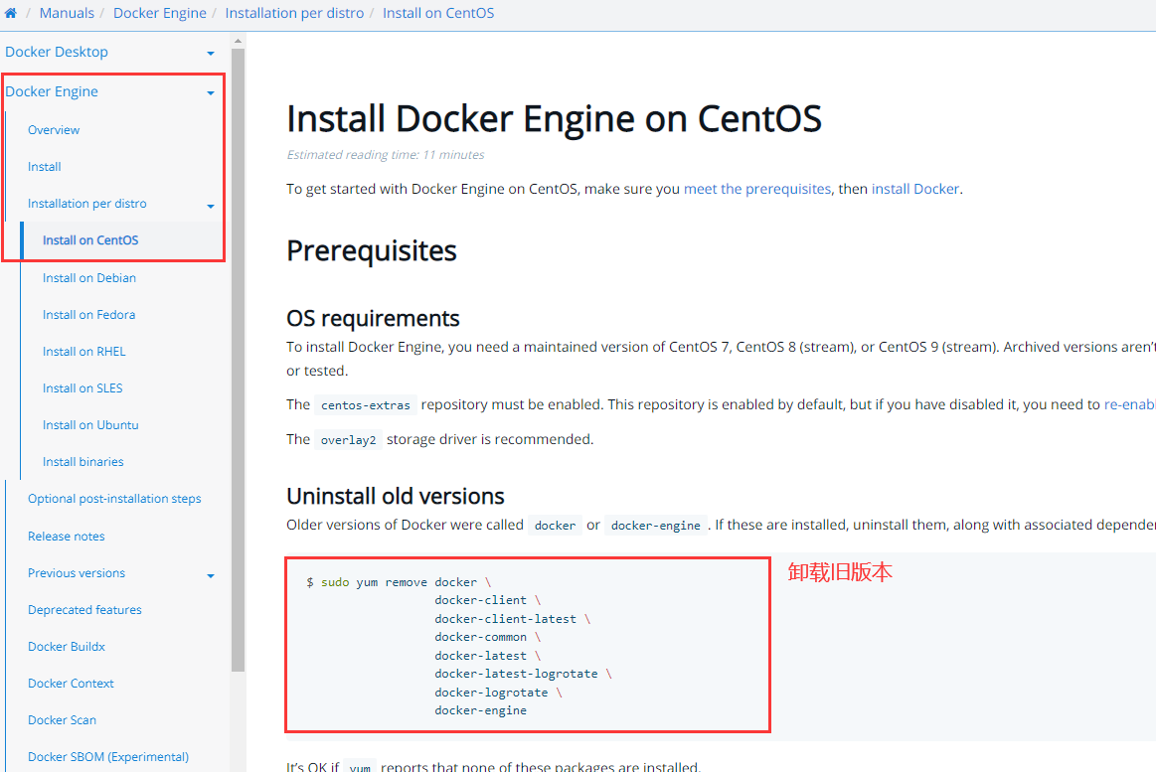Click the home icon in breadcrumb
The height and width of the screenshot is (772, 1156).
pos(11,14)
